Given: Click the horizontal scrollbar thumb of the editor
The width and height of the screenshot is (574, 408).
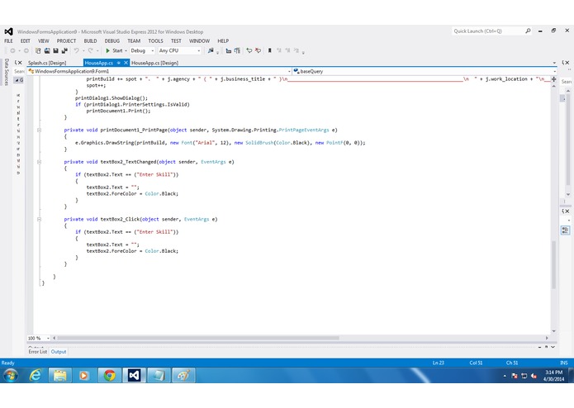Looking at the screenshot, I should click(x=197, y=338).
